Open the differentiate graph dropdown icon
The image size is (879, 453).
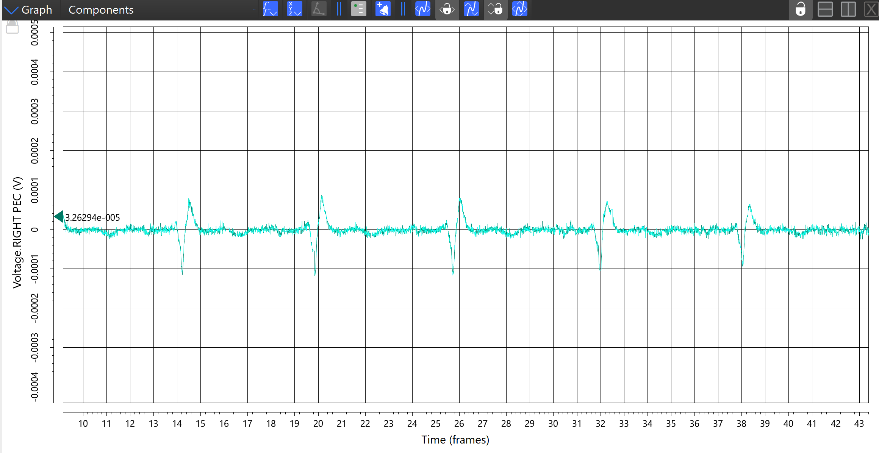point(270,9)
